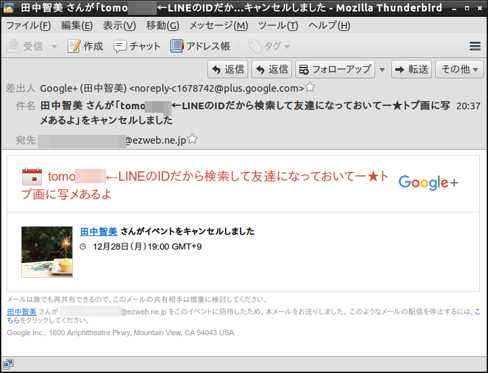Click the Google+ logo
This screenshot has height=373, width=488.
[429, 182]
